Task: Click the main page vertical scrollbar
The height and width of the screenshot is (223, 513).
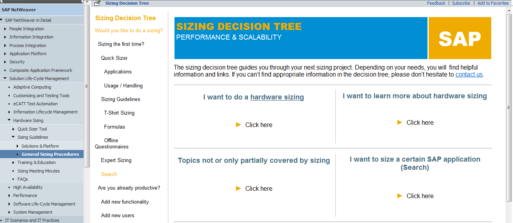Action: (509, 108)
